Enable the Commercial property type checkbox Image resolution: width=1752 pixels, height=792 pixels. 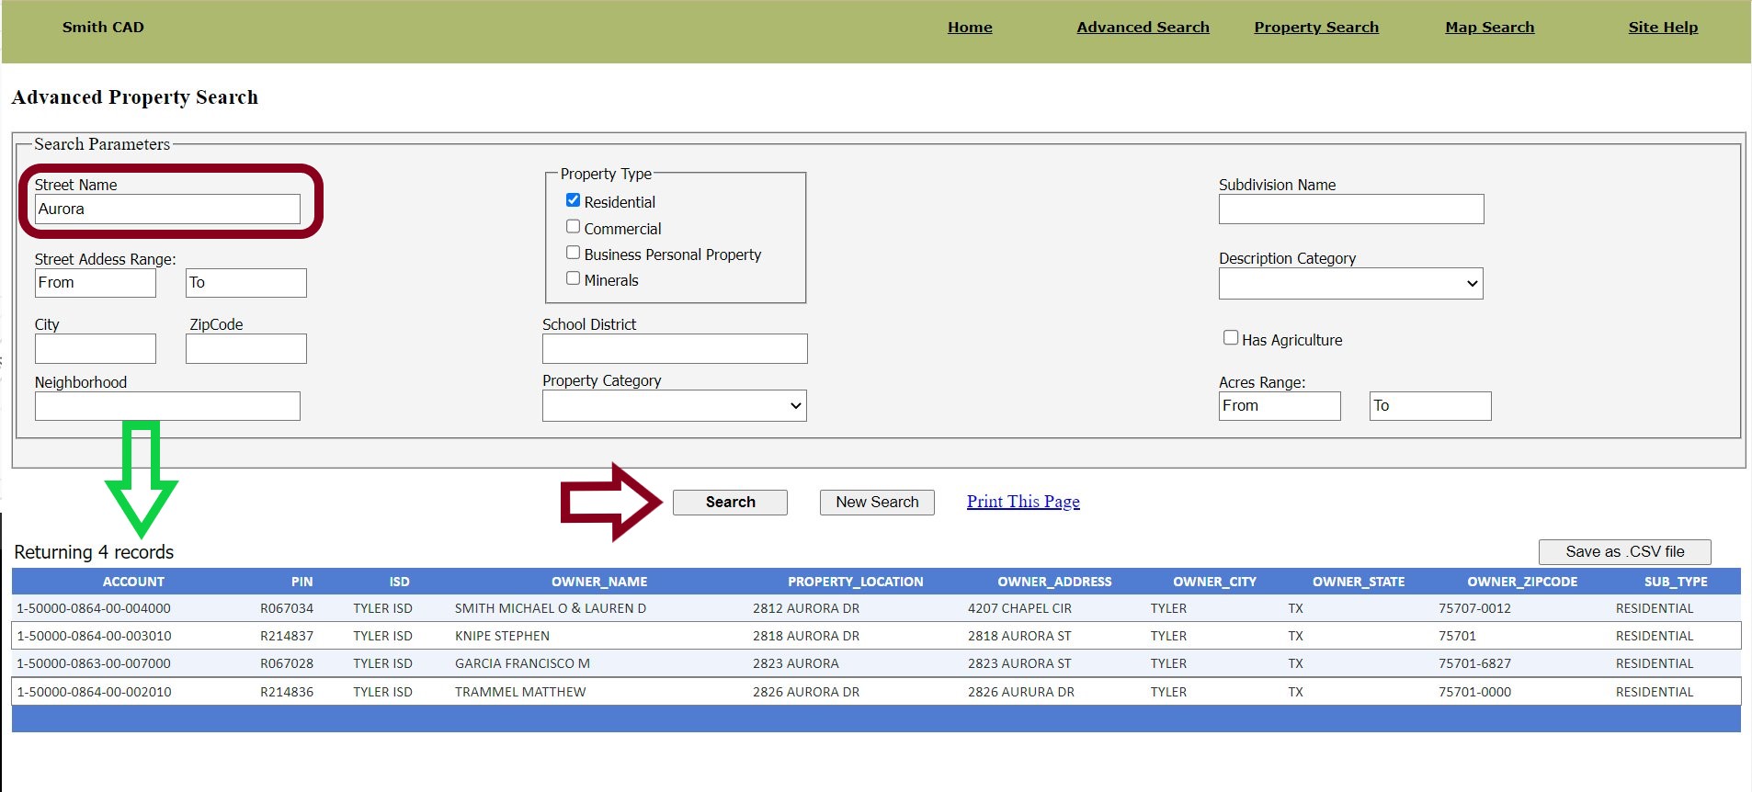573,227
